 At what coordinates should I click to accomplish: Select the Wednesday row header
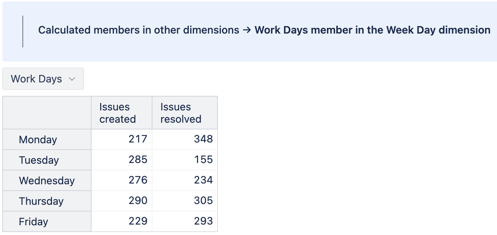pos(47,181)
